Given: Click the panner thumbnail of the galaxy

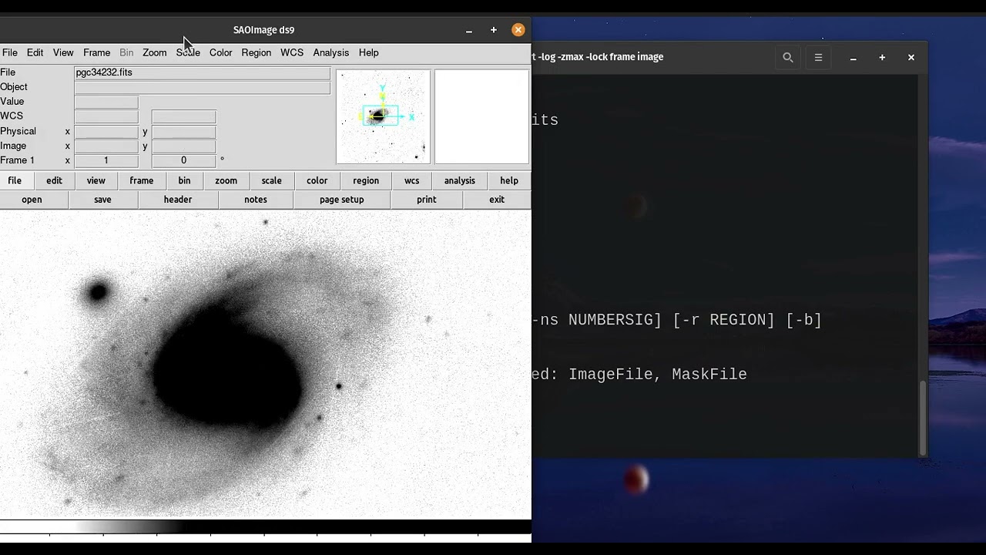Looking at the screenshot, I should point(383,117).
